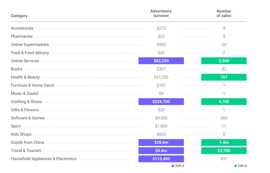This screenshot has width=270, height=173.
Task: Click the $4,500 turnover value
Action: (x=161, y=118)
